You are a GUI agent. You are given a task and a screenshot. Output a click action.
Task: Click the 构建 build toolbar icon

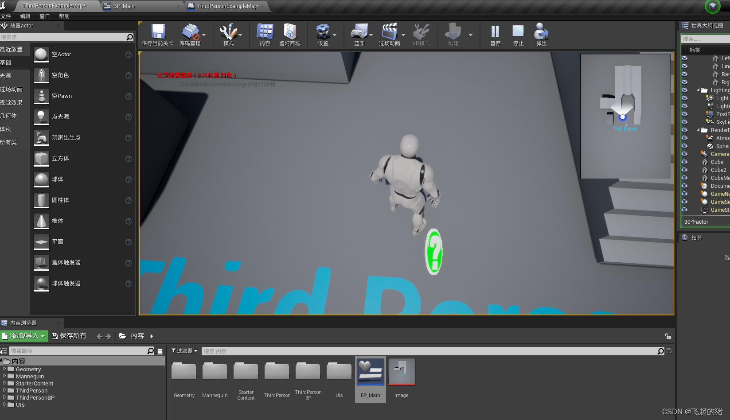point(453,32)
